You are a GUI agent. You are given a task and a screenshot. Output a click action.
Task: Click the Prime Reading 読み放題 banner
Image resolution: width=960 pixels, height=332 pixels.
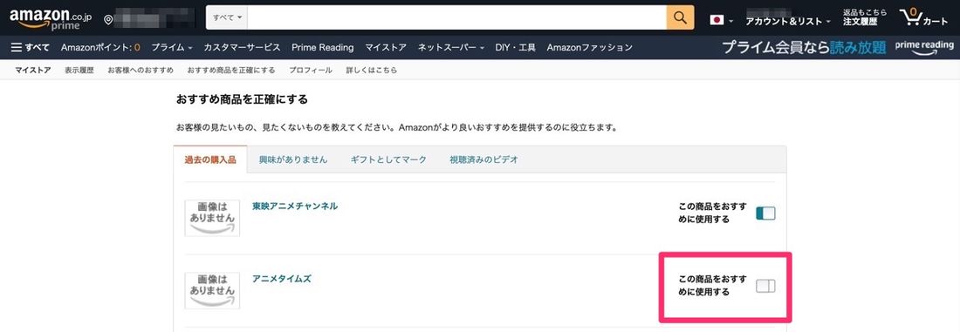(x=838, y=47)
